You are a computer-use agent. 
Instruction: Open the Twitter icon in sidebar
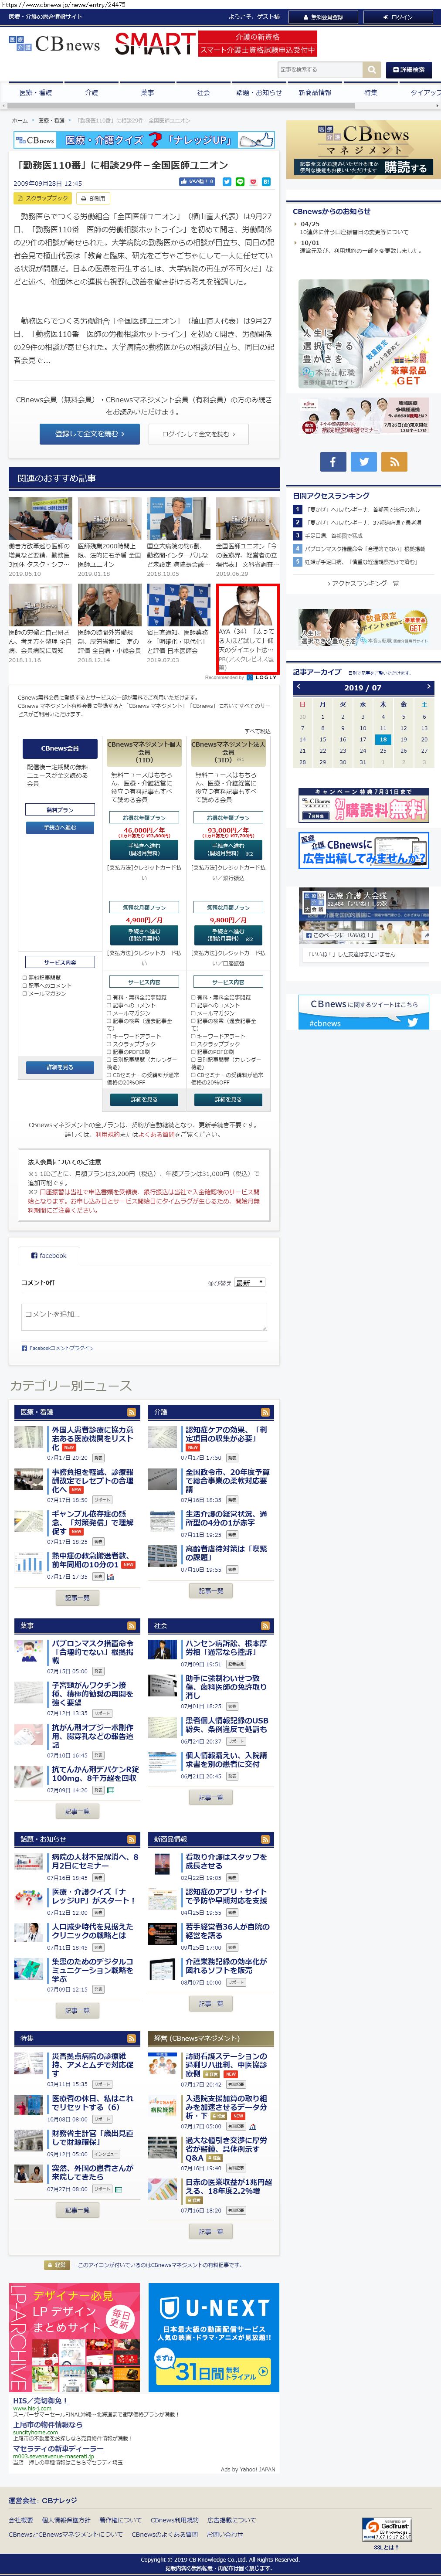coord(364,461)
